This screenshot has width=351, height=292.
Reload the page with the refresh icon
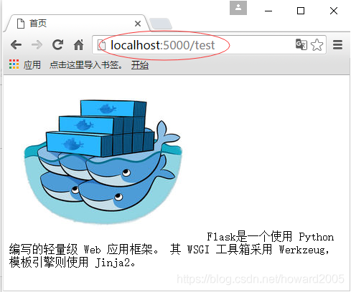point(57,44)
